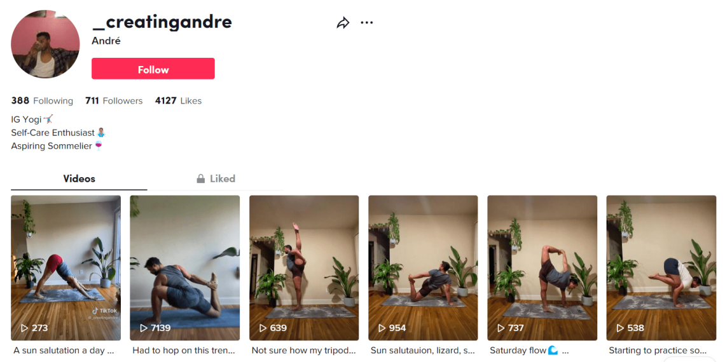Screen dimensions: 725x362
Task: Open "Starting to practice so..." video thumbnail
Action: [x=661, y=268]
